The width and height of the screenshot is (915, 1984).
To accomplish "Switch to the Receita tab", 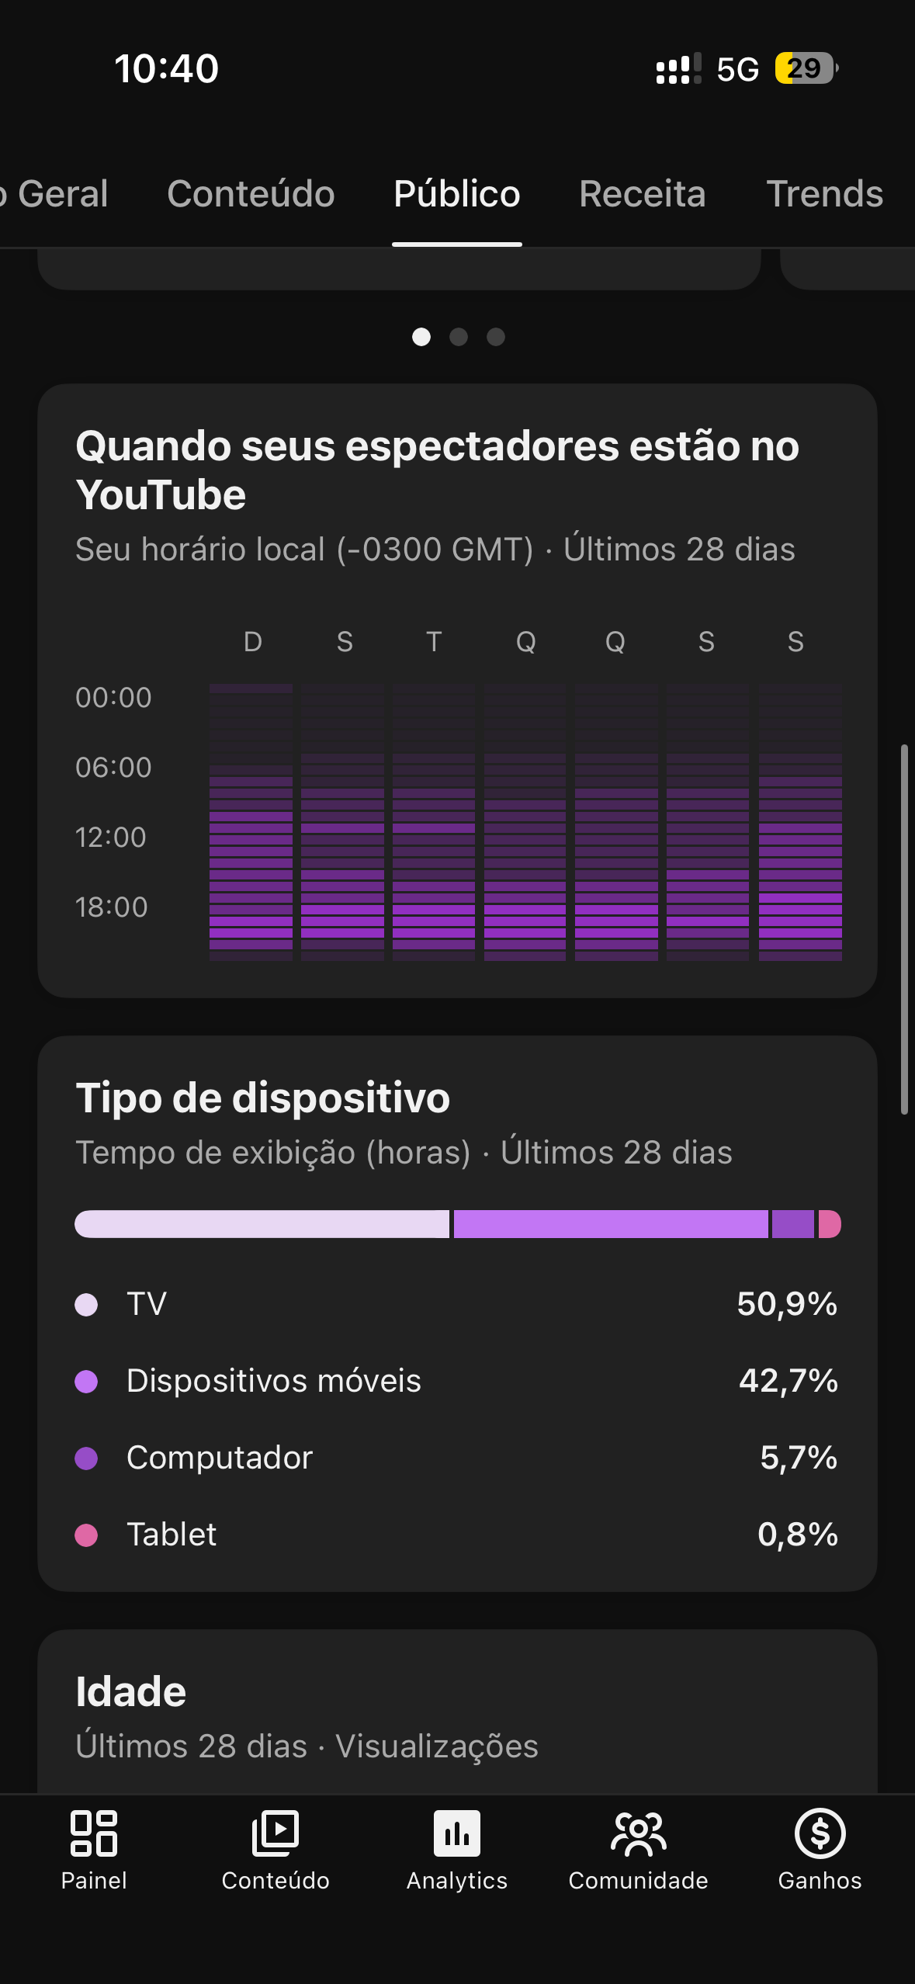I will 642,193.
